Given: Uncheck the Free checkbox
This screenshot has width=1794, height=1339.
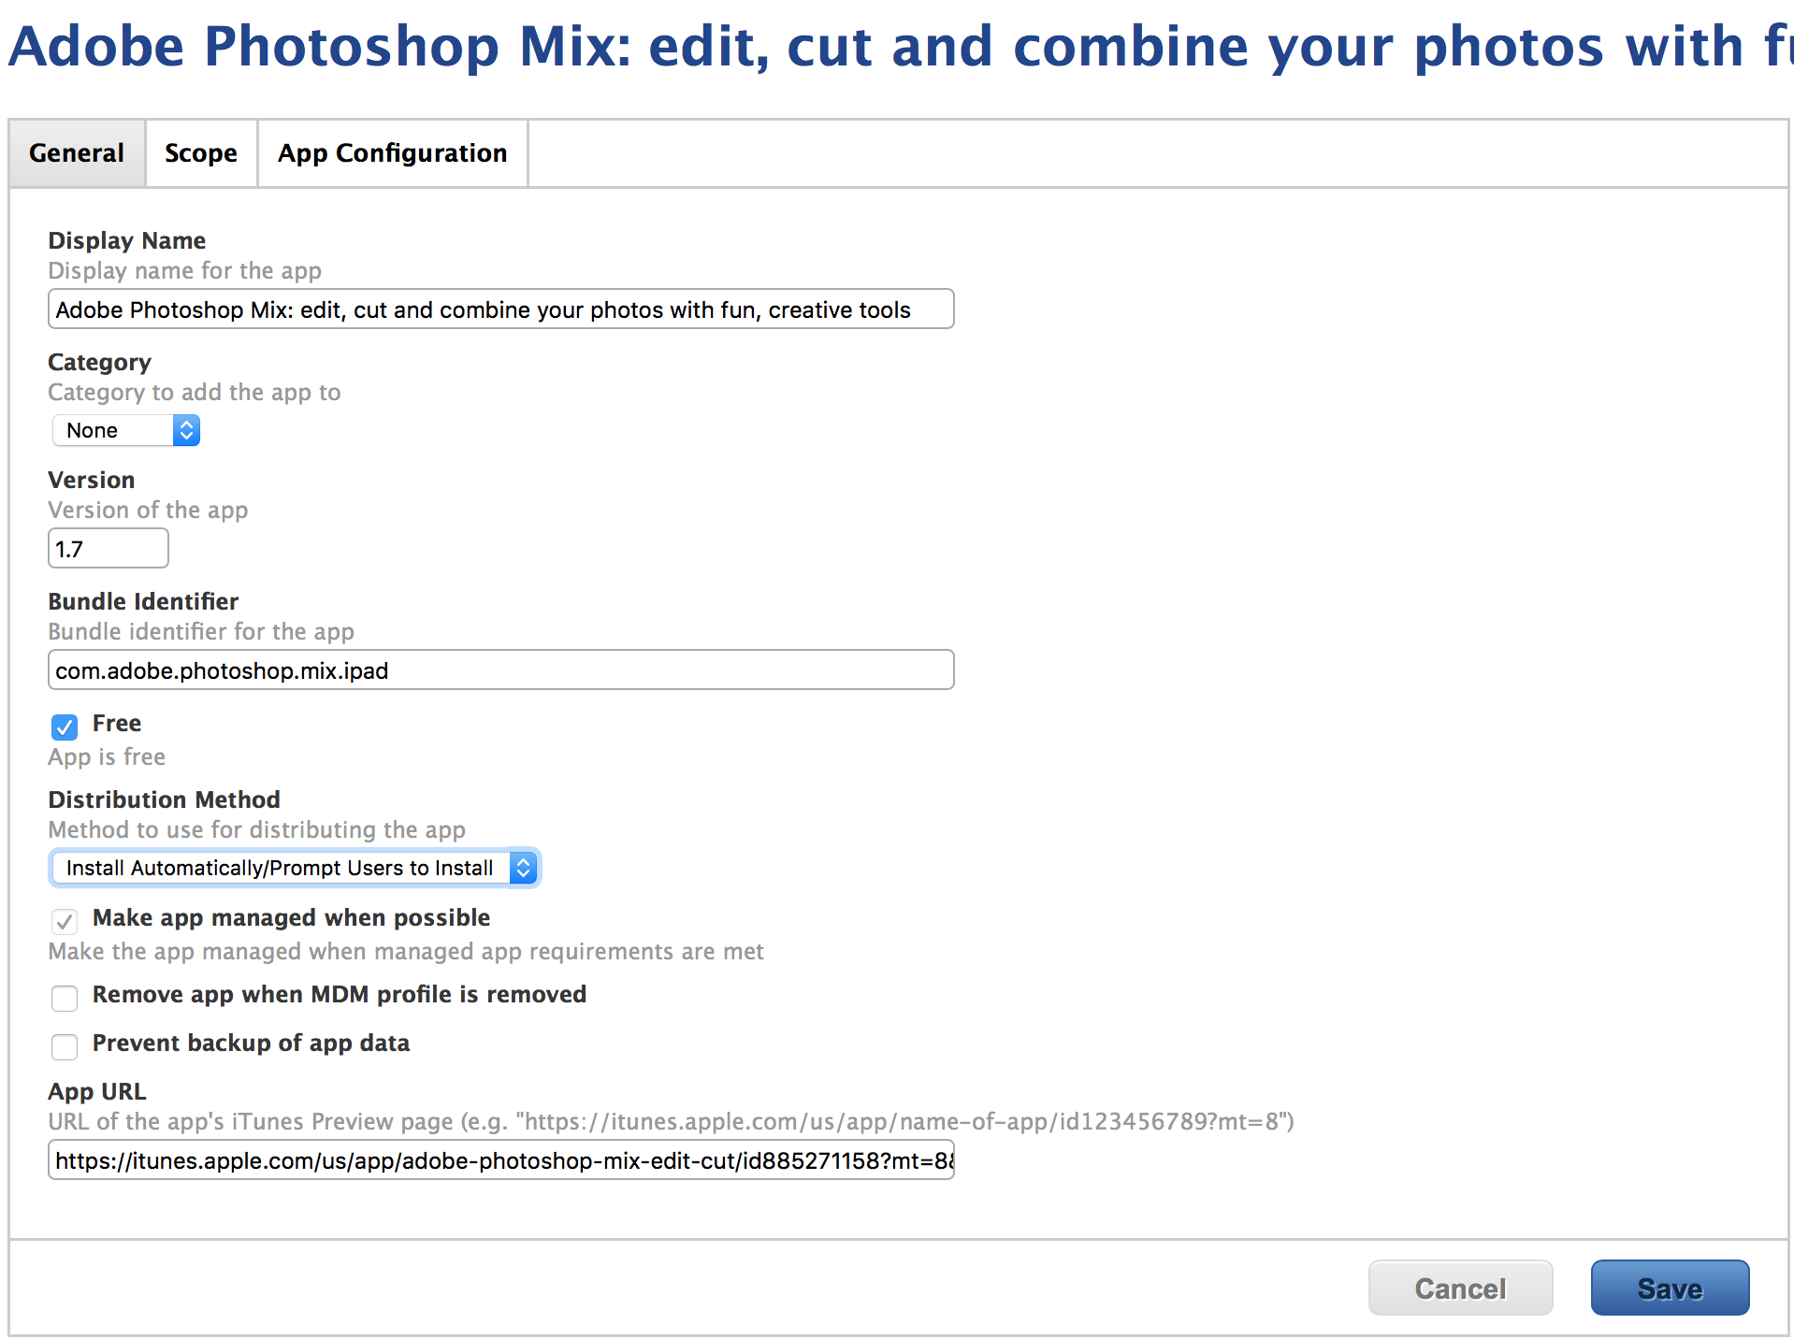Looking at the screenshot, I should tap(65, 727).
